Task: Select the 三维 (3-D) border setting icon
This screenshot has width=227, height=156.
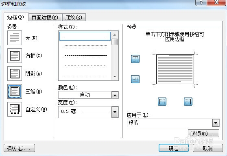Action: [x=15, y=91]
